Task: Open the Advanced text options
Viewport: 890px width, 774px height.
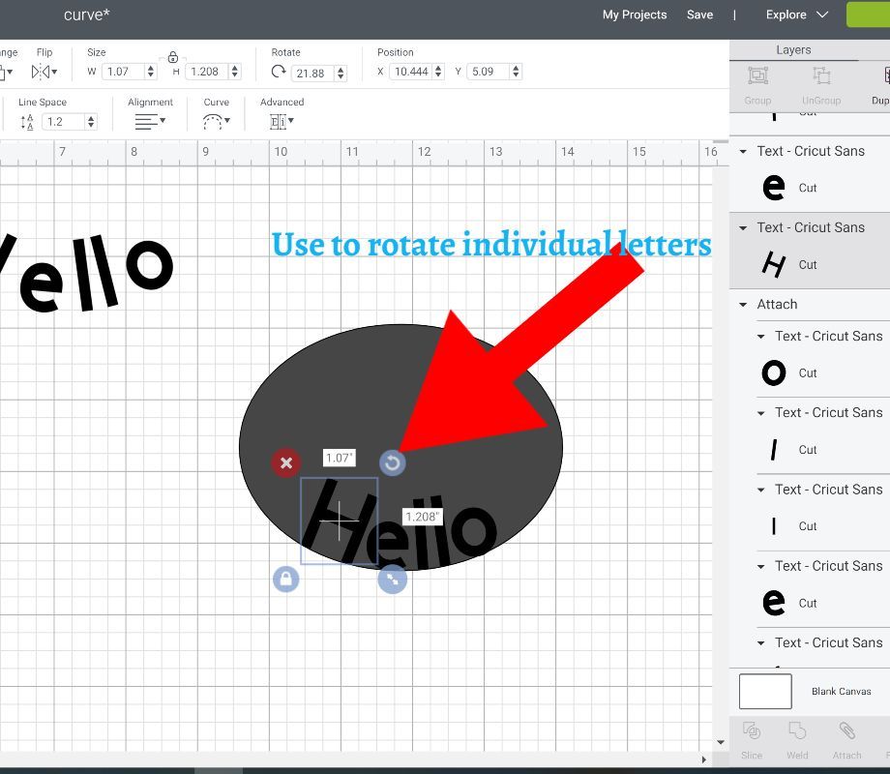Action: point(282,121)
